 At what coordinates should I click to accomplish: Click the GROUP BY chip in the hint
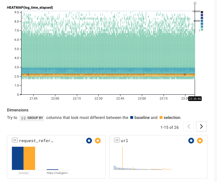coord(32,118)
